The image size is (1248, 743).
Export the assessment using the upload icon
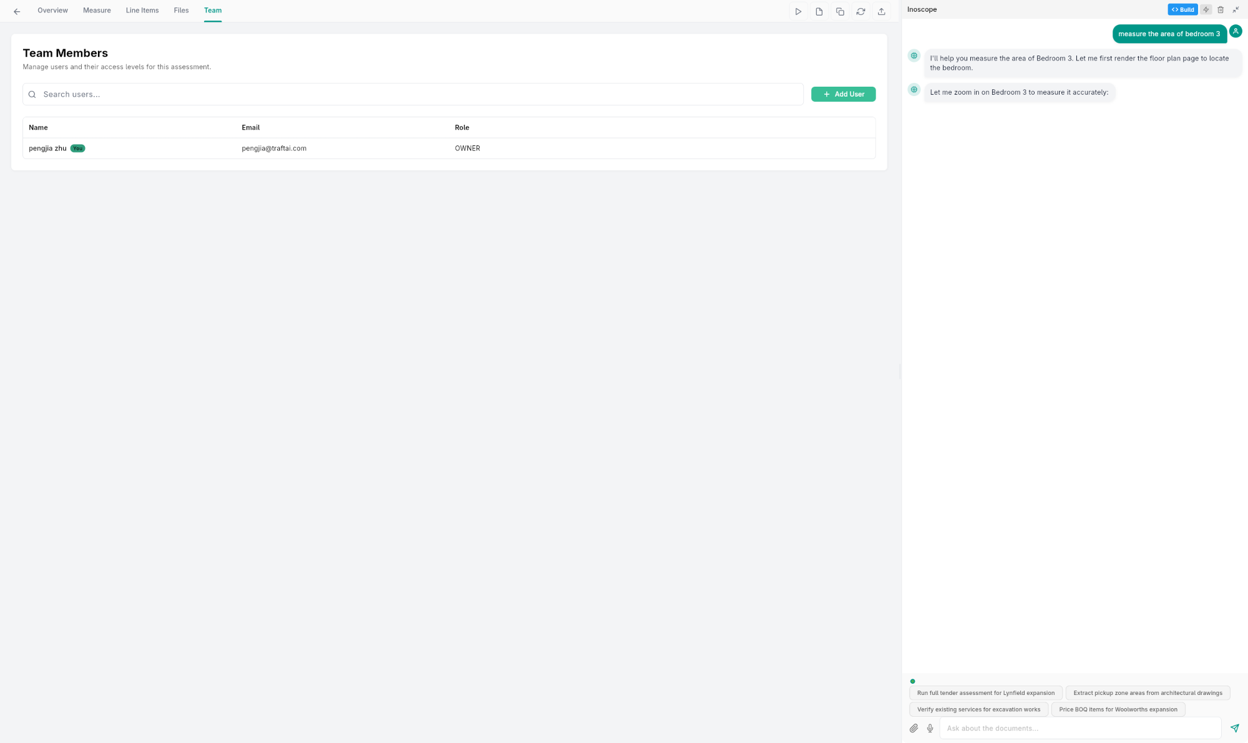pos(881,11)
